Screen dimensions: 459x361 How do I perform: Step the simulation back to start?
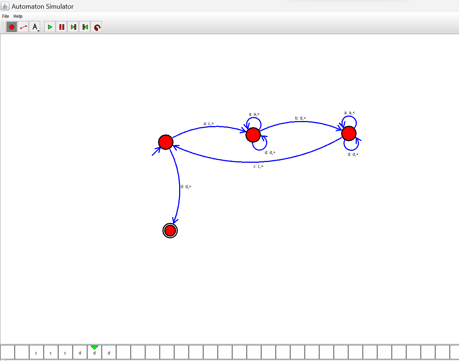point(84,26)
